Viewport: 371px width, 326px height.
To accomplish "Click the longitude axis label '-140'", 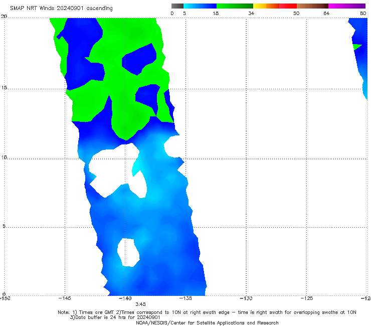I will 125,298.
